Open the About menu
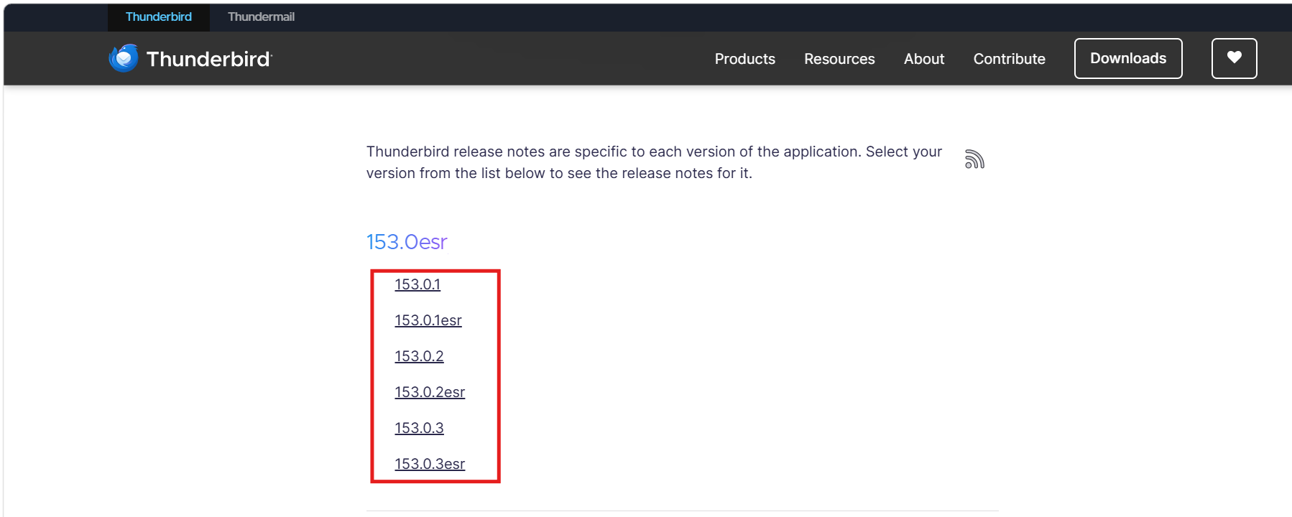This screenshot has width=1292, height=517. pyautogui.click(x=924, y=59)
